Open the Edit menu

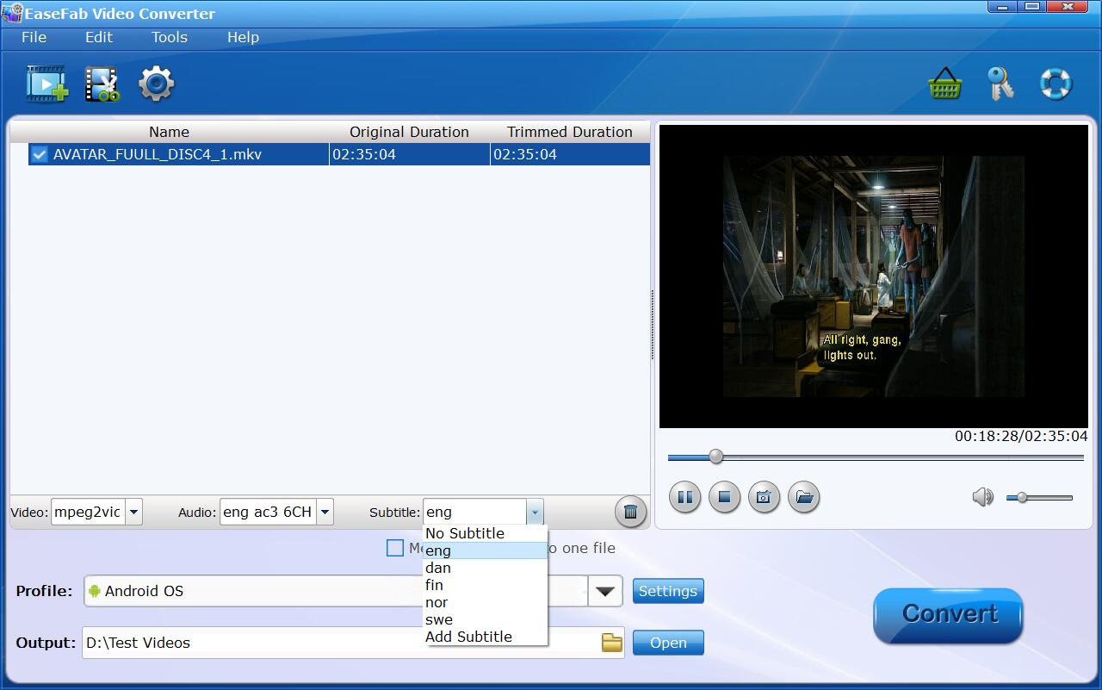[99, 37]
